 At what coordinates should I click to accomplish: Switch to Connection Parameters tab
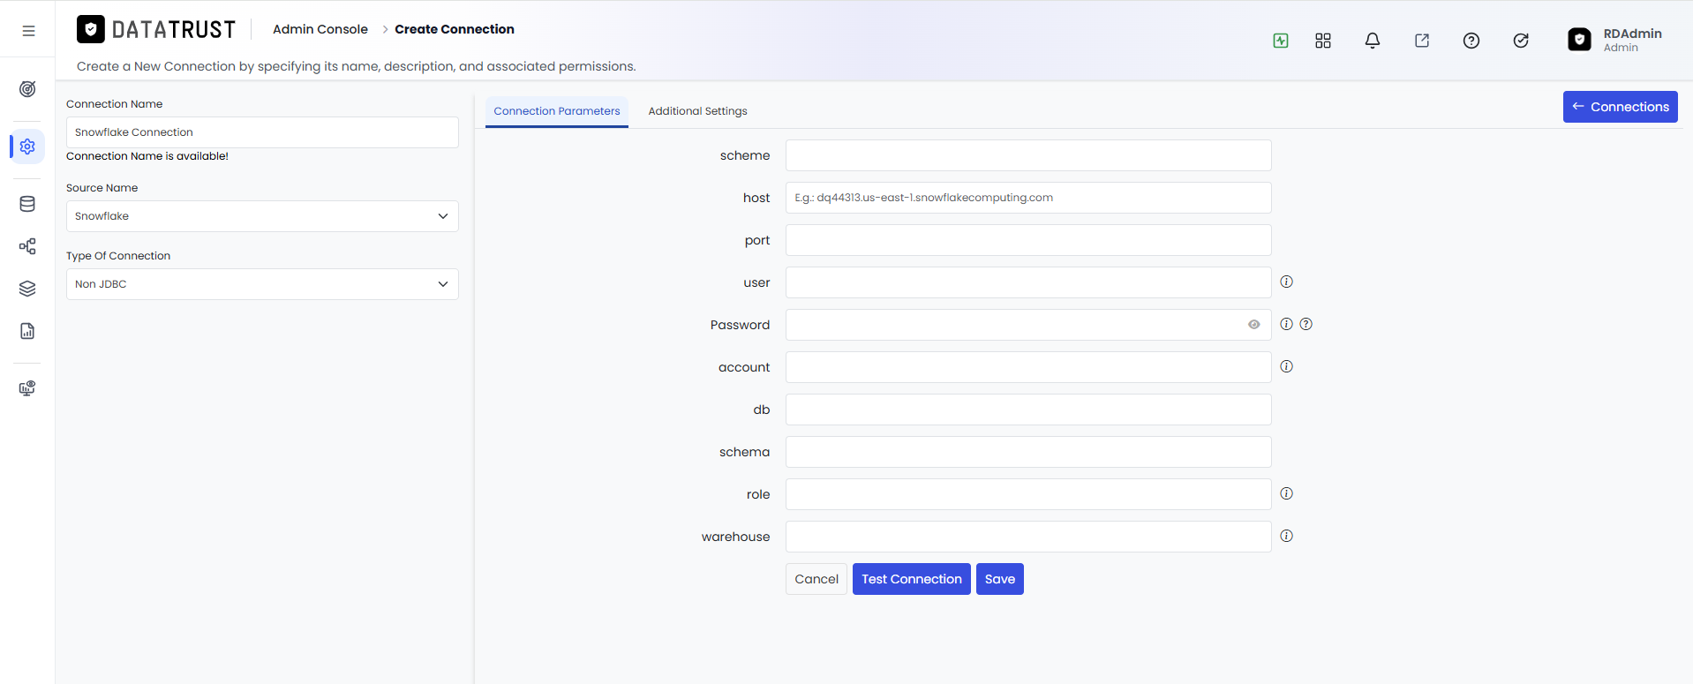pos(557,111)
